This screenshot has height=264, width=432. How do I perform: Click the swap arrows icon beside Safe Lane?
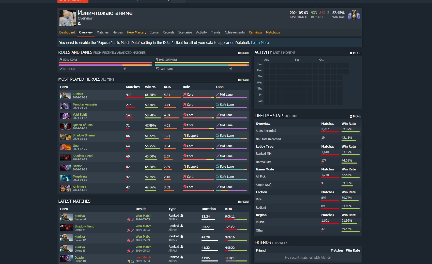[231, 69]
